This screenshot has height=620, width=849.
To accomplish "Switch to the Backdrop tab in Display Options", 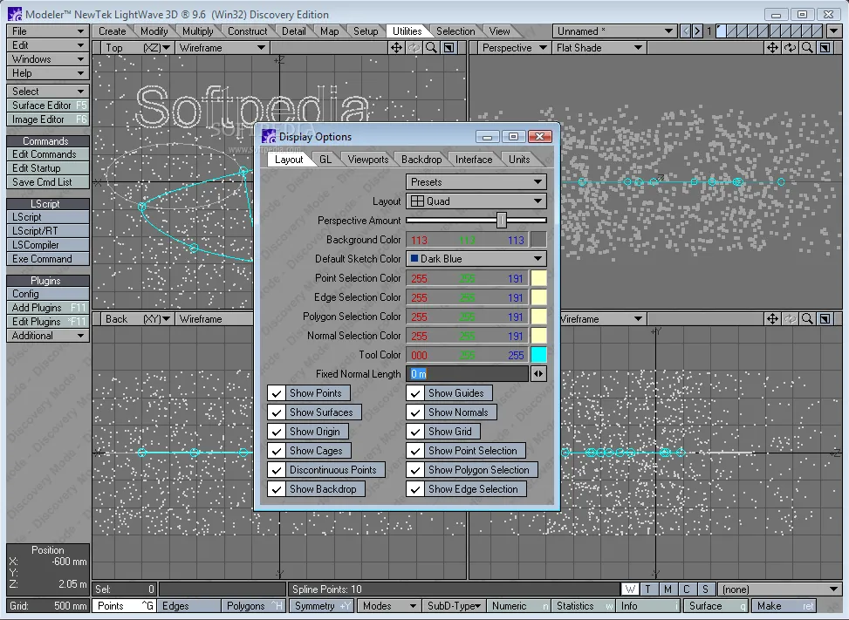I will point(421,160).
